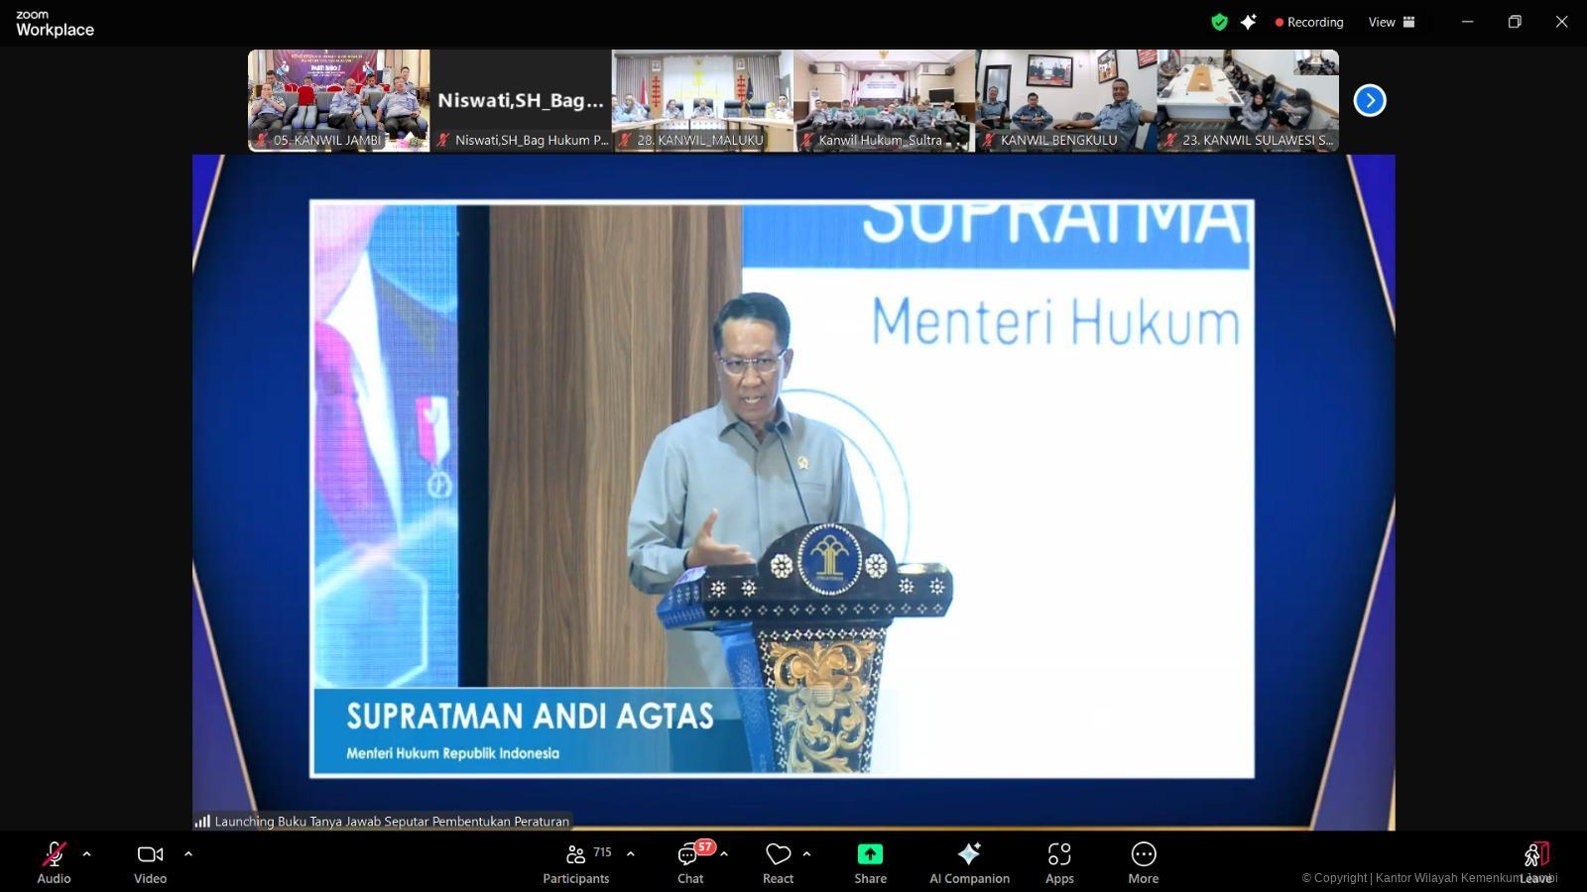Open the Chat panel

[x=690, y=862]
